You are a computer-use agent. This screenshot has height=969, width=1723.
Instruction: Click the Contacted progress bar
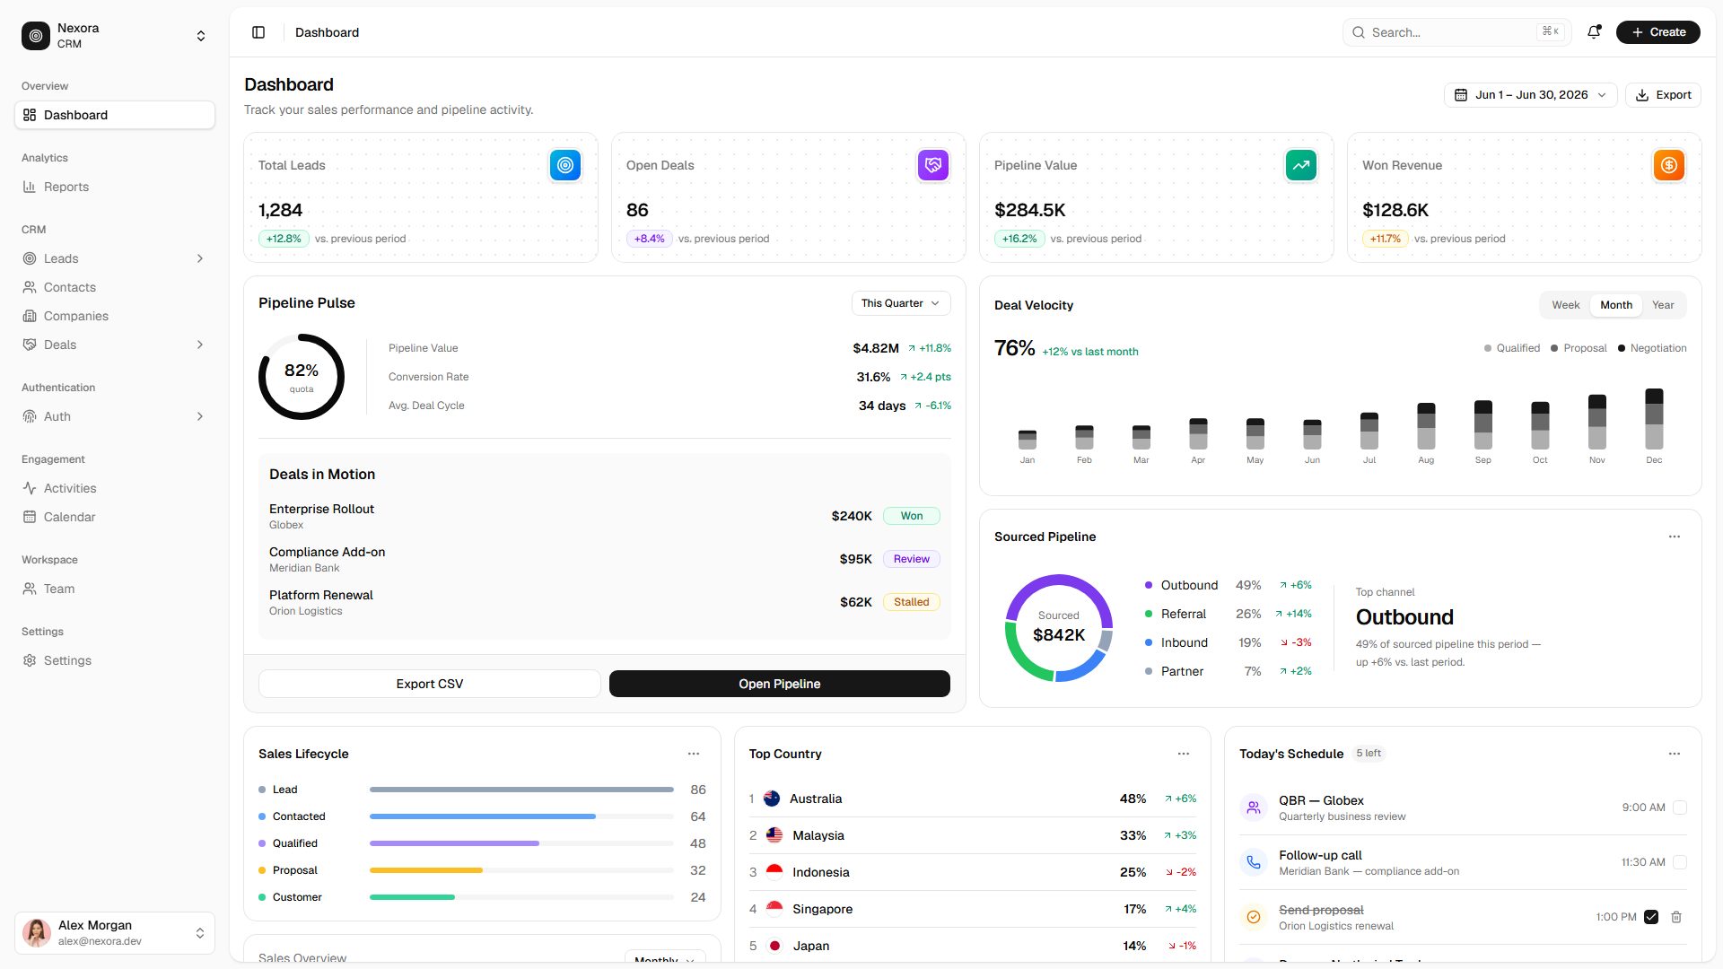[x=521, y=816]
